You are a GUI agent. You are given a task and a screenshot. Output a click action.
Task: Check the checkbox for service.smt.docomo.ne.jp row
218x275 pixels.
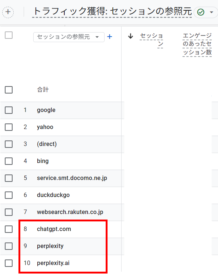coord(8,178)
